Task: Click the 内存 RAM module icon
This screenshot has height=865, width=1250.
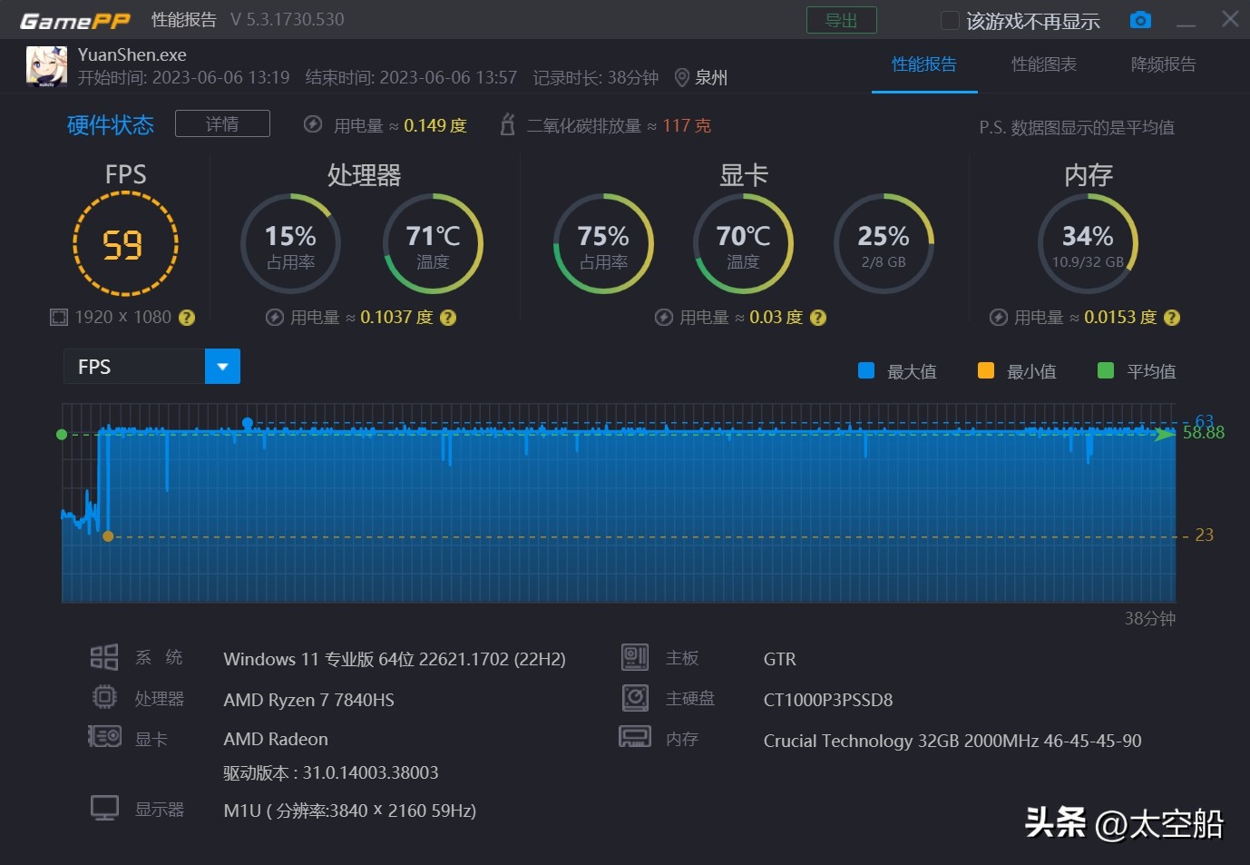Action: coord(635,736)
